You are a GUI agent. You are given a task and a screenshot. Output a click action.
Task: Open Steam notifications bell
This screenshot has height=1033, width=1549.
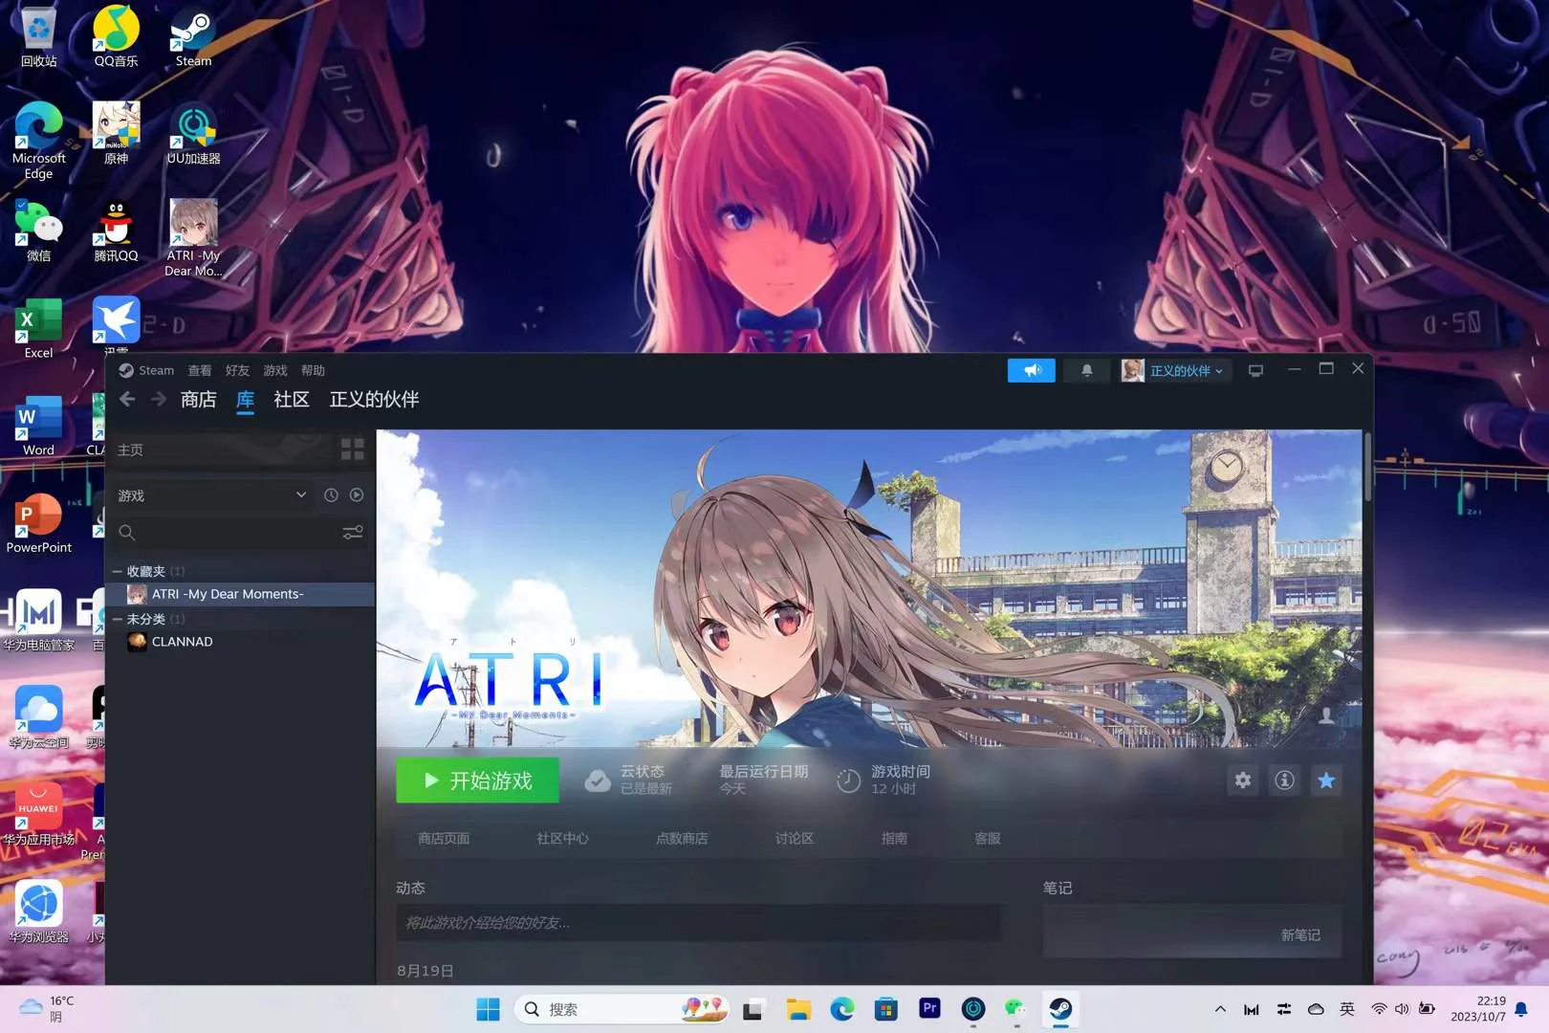coord(1086,370)
